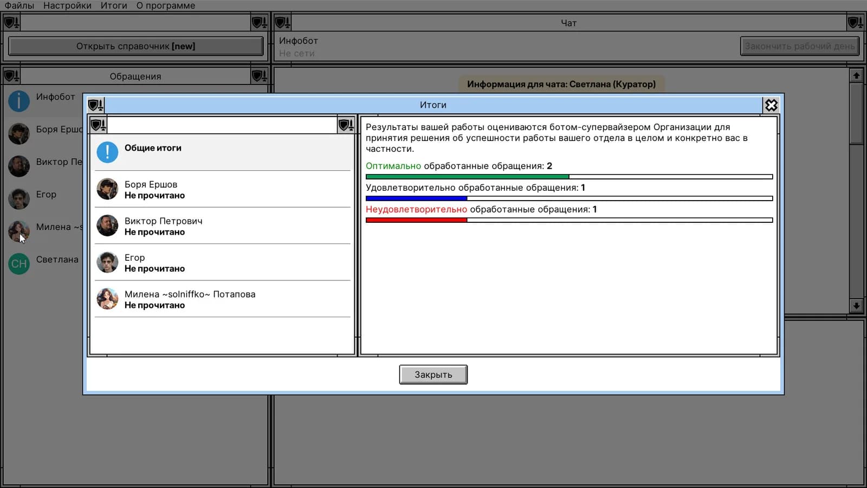This screenshot has width=867, height=488.
Task: Click Боря Ершов avatar in results list
Action: click(107, 189)
